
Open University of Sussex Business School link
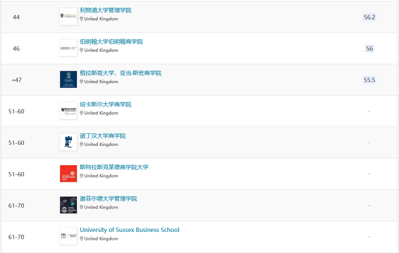click(x=129, y=230)
